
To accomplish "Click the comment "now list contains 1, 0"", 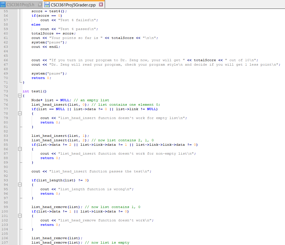I will [113, 207].
